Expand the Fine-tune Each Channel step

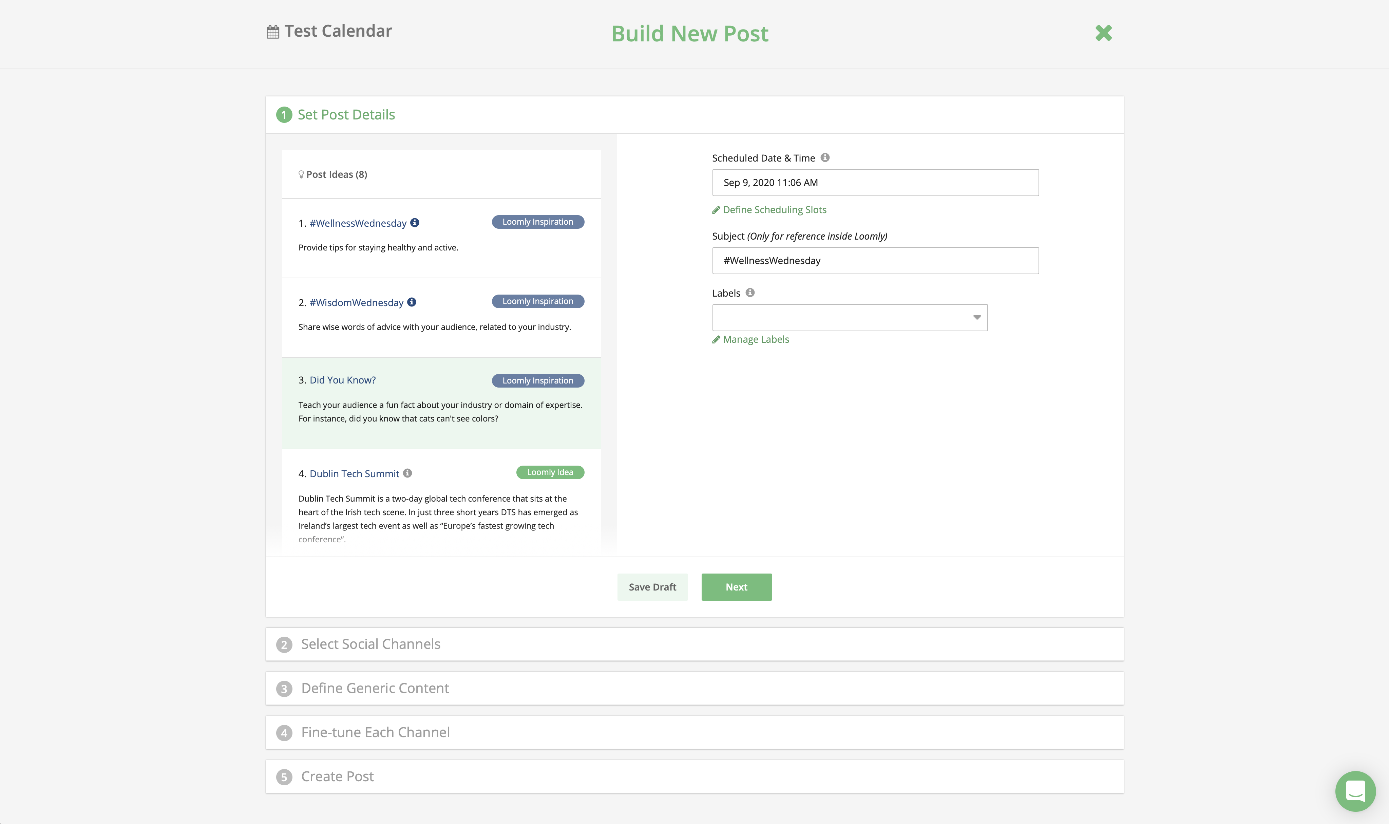(694, 732)
